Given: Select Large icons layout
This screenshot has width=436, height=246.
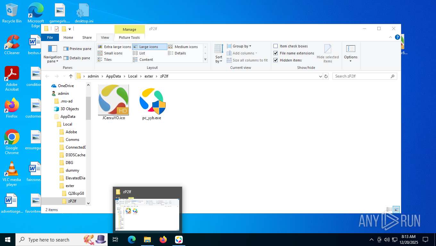Looking at the screenshot, I should pos(149,47).
